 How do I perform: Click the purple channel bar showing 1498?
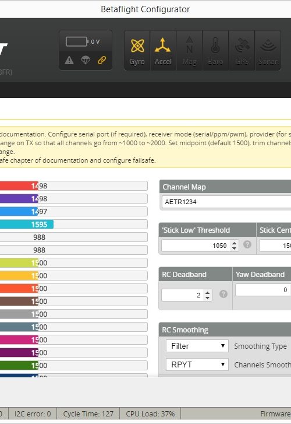click(x=73, y=199)
